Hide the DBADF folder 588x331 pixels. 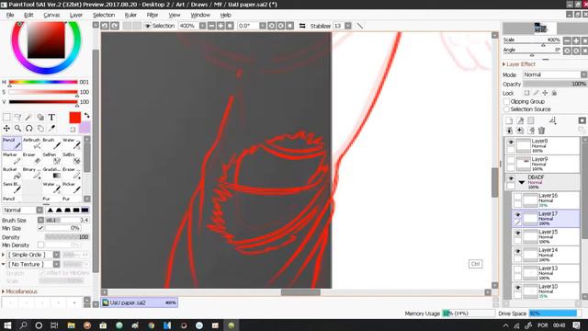tap(511, 178)
